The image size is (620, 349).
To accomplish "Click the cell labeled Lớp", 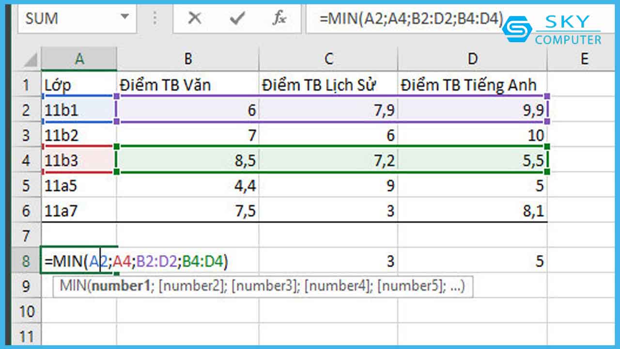I will point(79,85).
